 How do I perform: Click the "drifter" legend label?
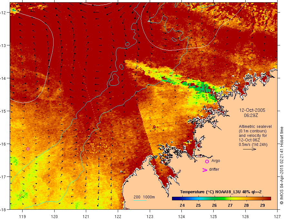pyautogui.click(x=214, y=169)
